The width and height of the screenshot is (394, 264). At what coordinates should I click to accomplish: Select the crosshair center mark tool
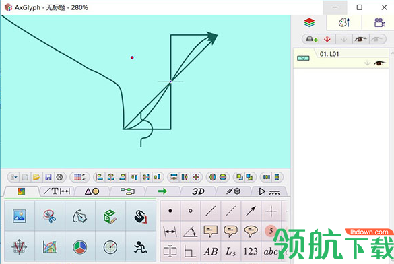271,211
